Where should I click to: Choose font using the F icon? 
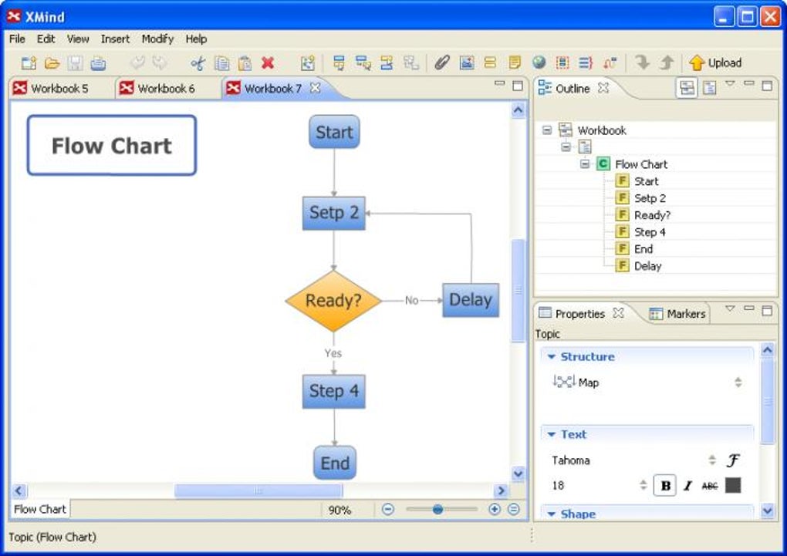click(x=733, y=460)
